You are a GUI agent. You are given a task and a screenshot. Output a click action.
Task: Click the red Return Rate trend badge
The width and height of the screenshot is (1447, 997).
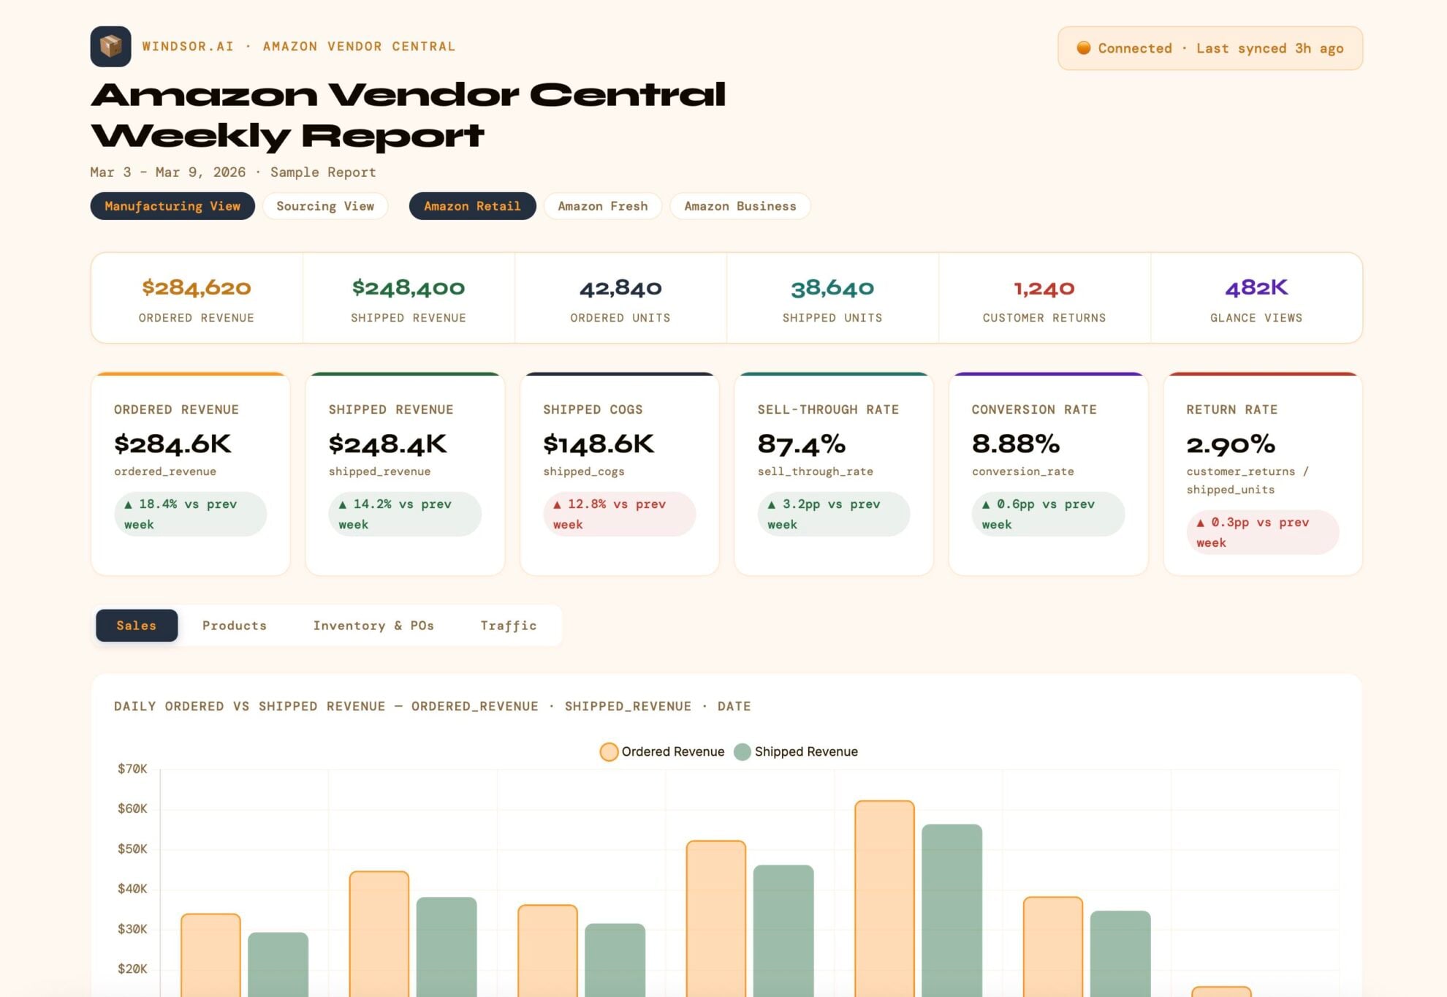point(1262,531)
